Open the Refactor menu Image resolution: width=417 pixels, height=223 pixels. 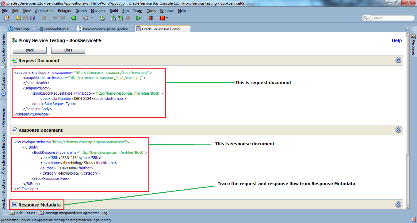tap(65, 11)
